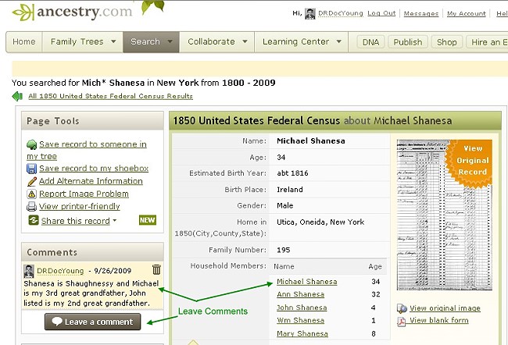Open household member John Shanesa
Image resolution: width=508 pixels, height=345 pixels.
[302, 308]
